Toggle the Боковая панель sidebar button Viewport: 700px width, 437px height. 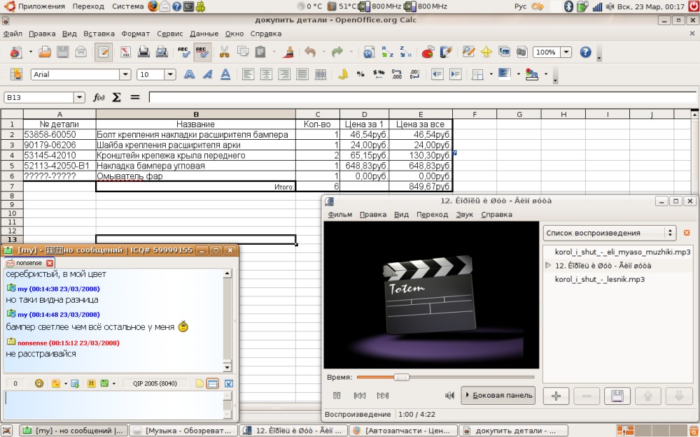coord(498,395)
